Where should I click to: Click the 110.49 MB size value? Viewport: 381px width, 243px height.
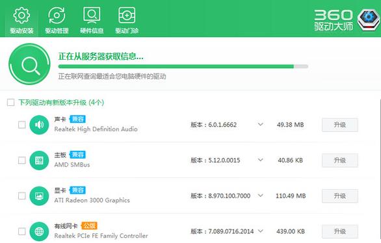coord(291,196)
